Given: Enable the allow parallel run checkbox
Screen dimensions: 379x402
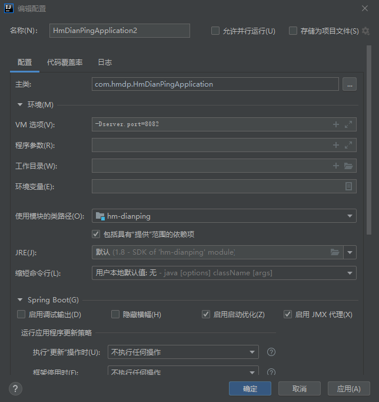Looking at the screenshot, I should tap(215, 31).
